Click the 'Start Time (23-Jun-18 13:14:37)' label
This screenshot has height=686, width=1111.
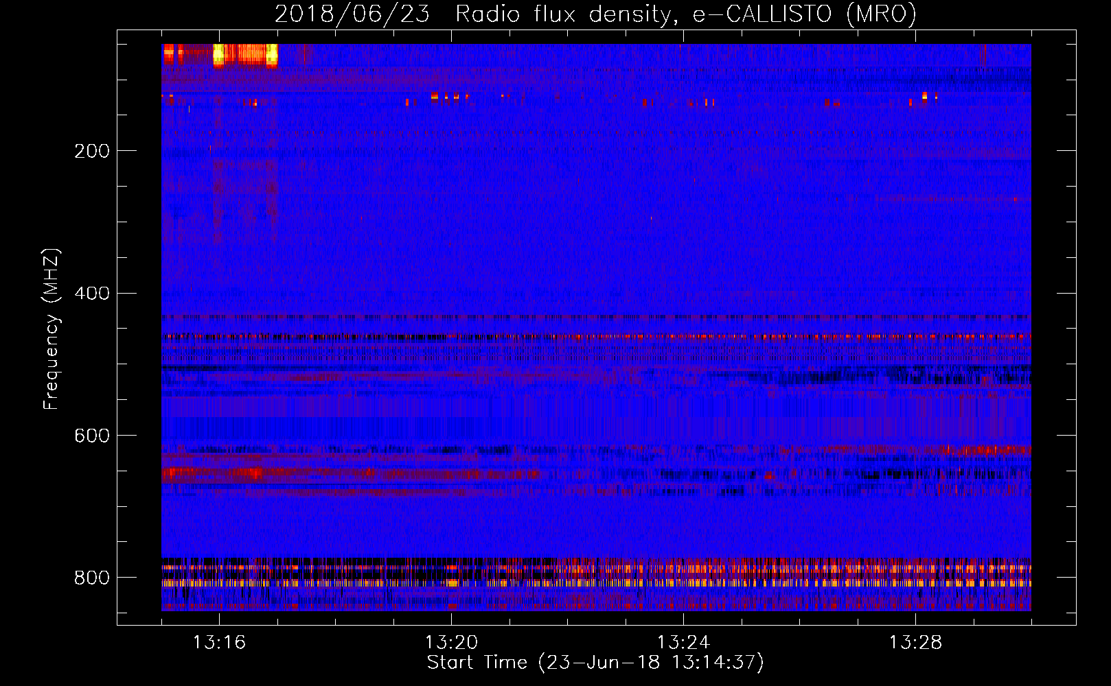tap(595, 663)
